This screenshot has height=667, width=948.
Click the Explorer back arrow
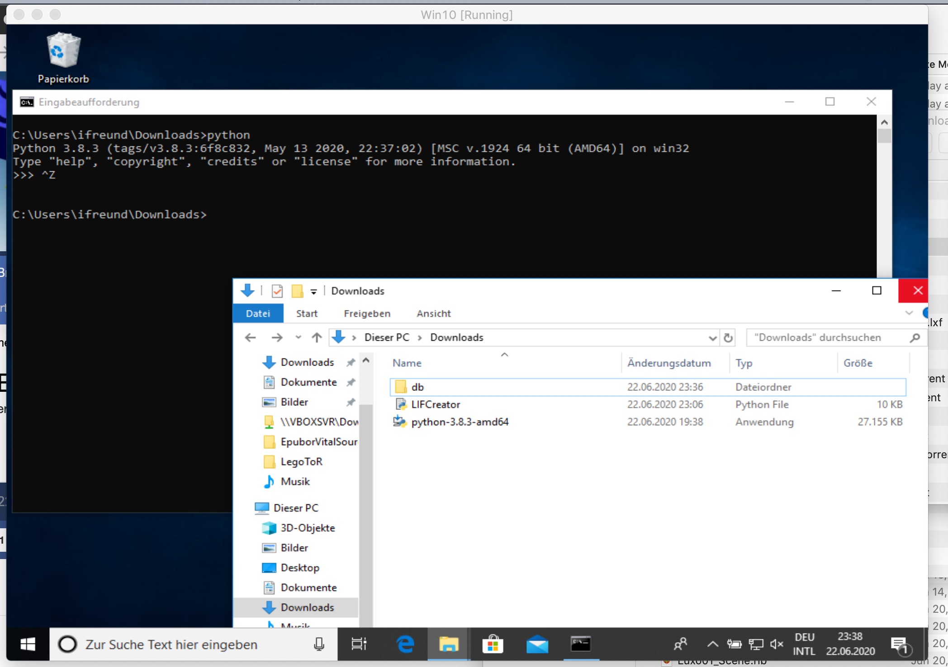pos(250,338)
